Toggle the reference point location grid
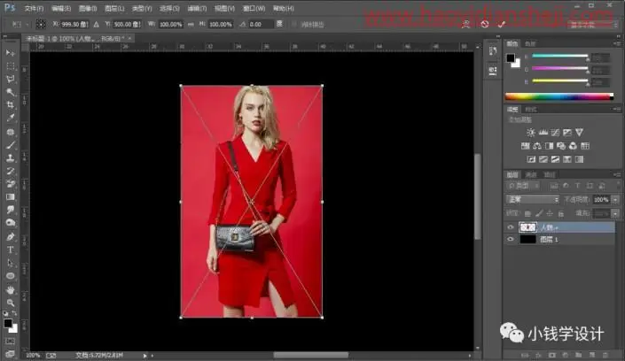 tap(41, 24)
